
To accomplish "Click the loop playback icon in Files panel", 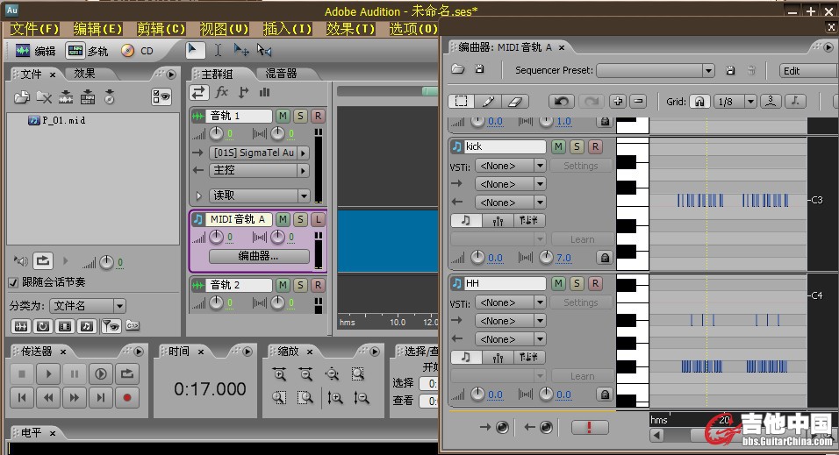I will [43, 261].
